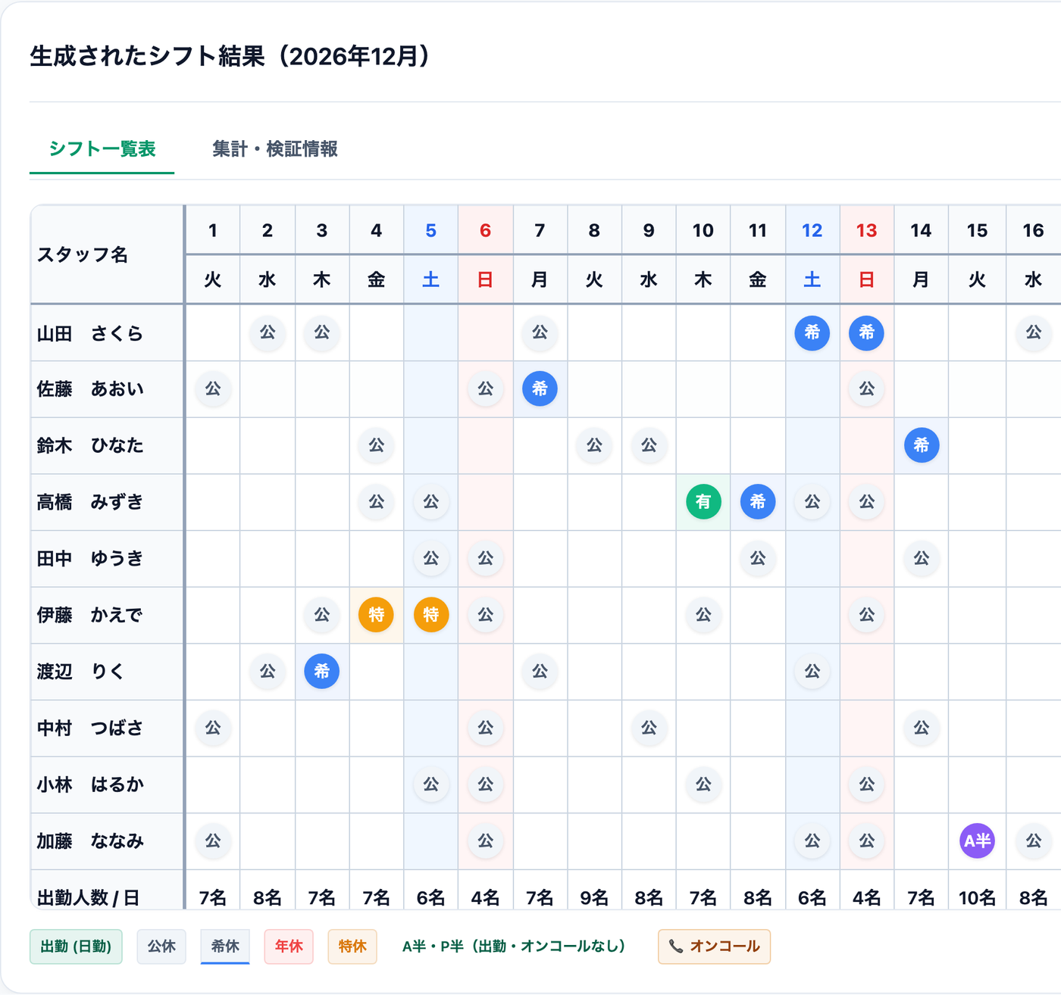Click 高橋 みずき's green 有 badge on day 10
The height and width of the screenshot is (995, 1061).
703,501
